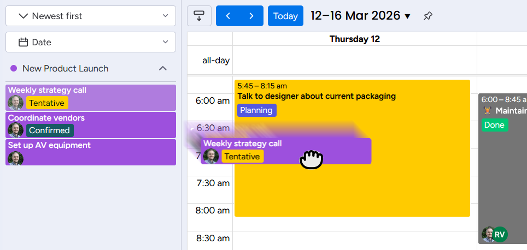Image resolution: width=527 pixels, height=250 pixels.
Task: Click the Done status tag
Action: click(x=495, y=125)
